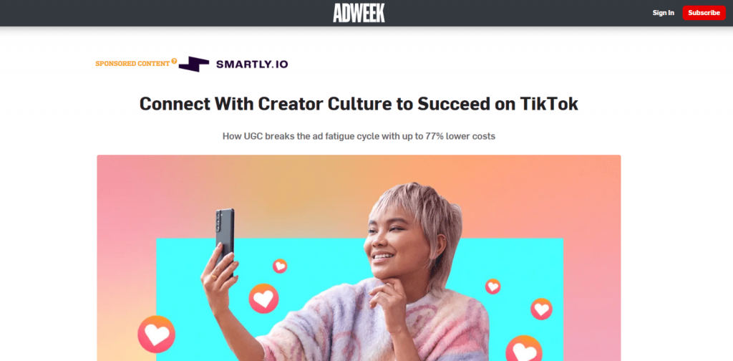Open the Sign In link
Viewport: 733px width, 361px height.
664,13
